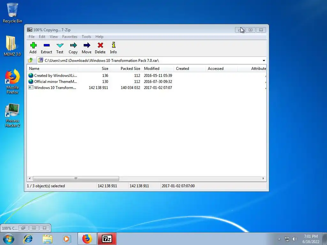327x245 pixels.
Task: Go up one folder level icon
Action: click(31, 60)
